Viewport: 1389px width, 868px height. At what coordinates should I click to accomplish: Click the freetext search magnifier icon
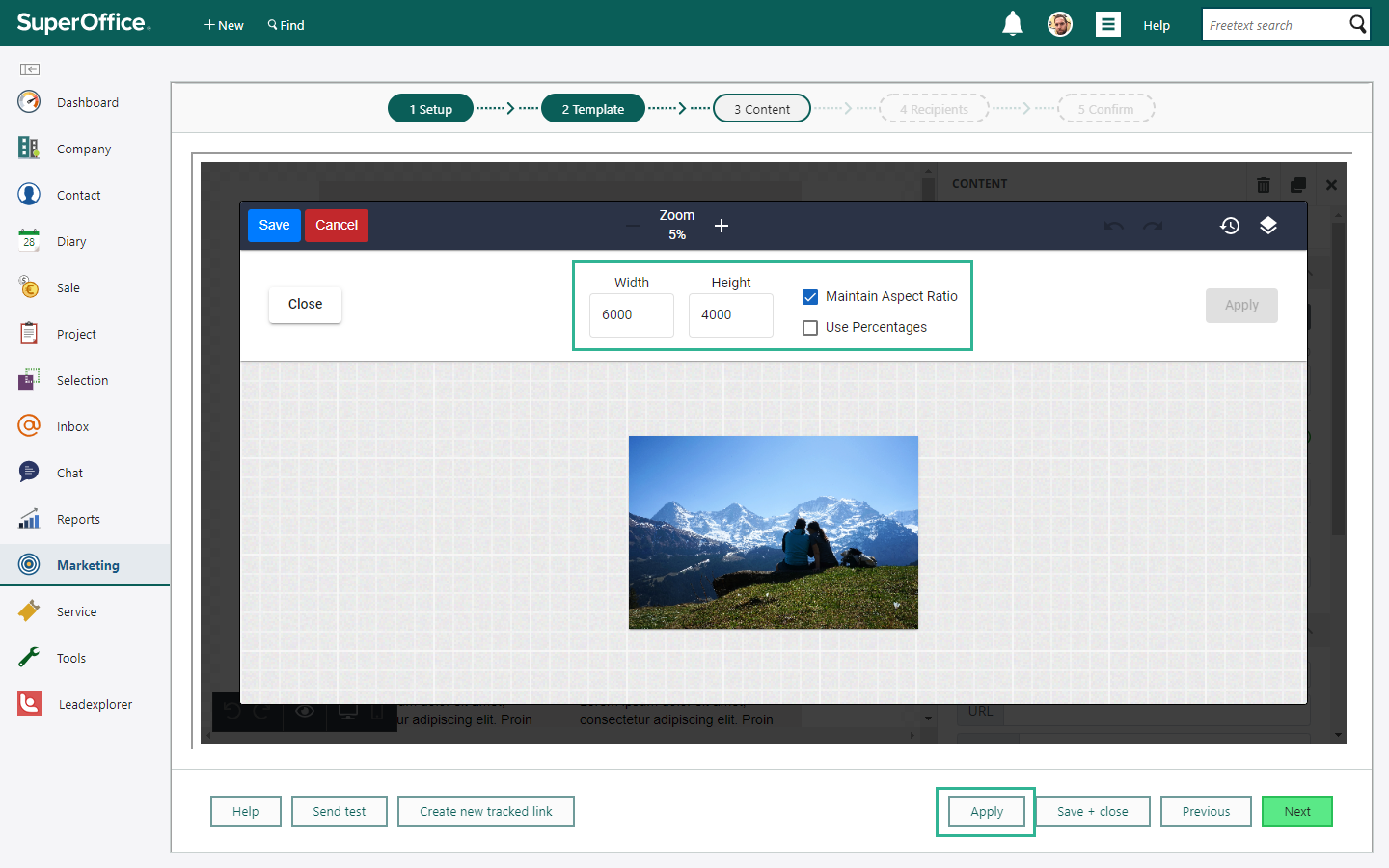[x=1357, y=24]
